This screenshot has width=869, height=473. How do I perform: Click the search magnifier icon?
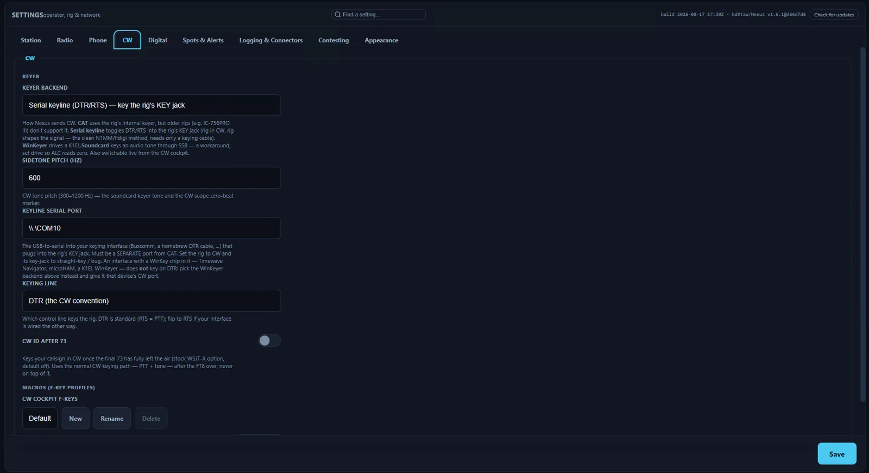point(338,15)
